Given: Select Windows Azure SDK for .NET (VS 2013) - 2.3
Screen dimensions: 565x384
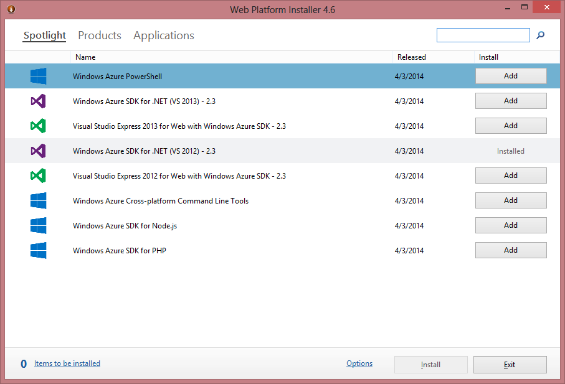Looking at the screenshot, I should click(x=144, y=101).
